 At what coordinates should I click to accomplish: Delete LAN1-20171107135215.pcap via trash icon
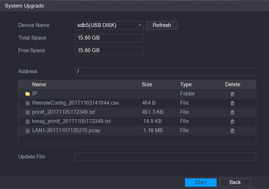[232, 131]
